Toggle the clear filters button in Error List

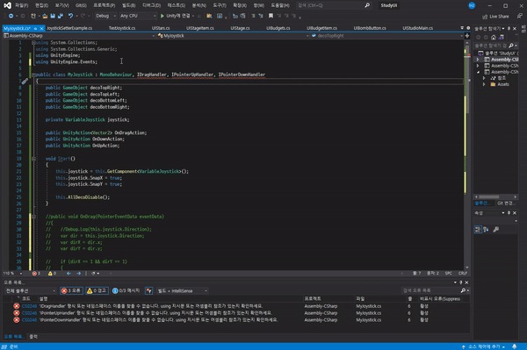[x=149, y=290]
